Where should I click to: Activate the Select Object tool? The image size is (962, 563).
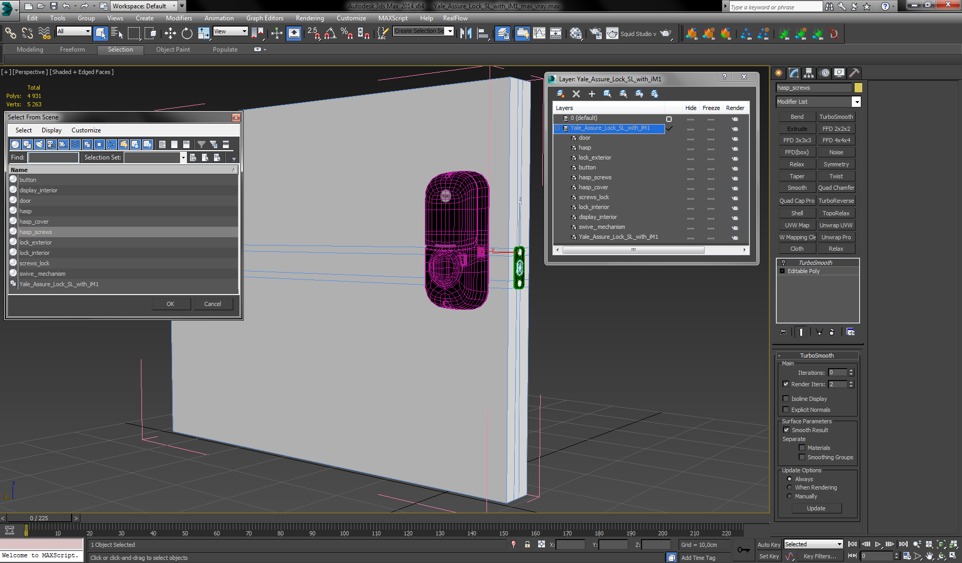[100, 33]
